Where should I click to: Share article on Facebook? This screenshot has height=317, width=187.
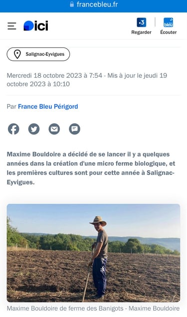coord(13,129)
